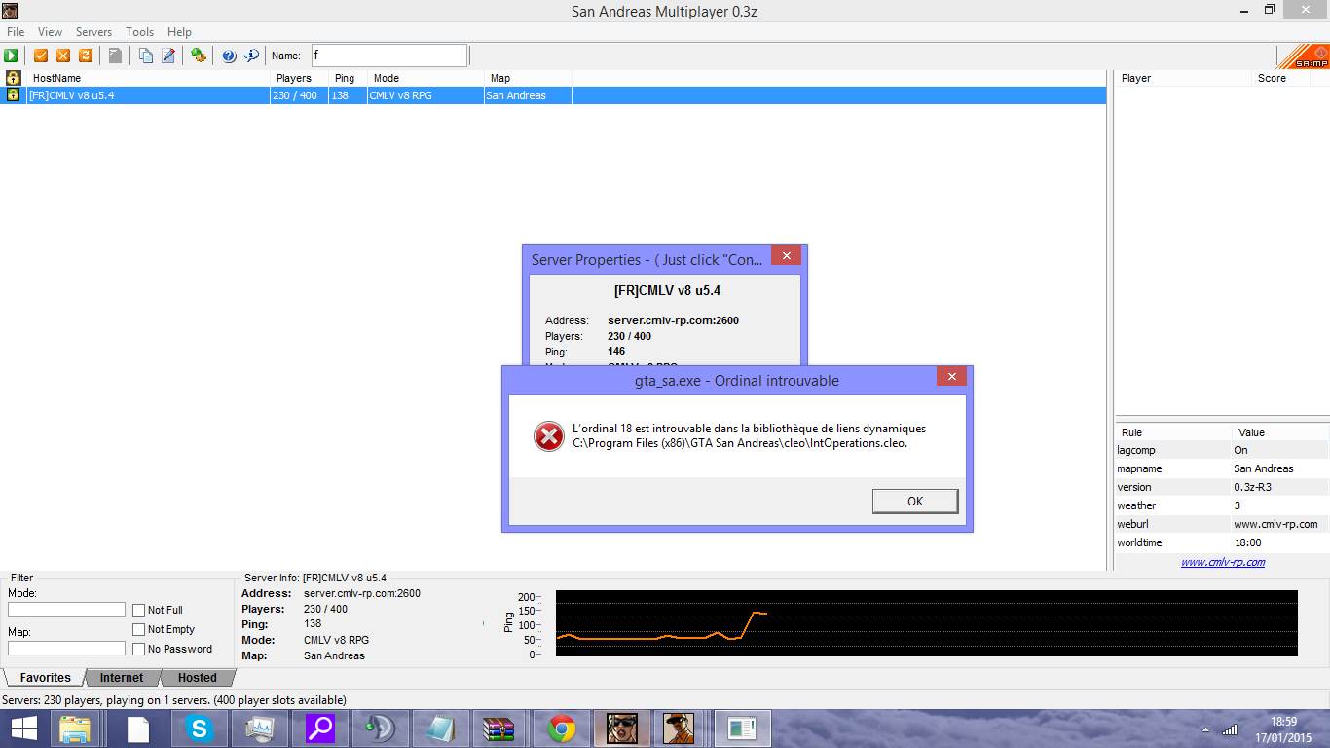Open the Tools menu

pyautogui.click(x=140, y=32)
